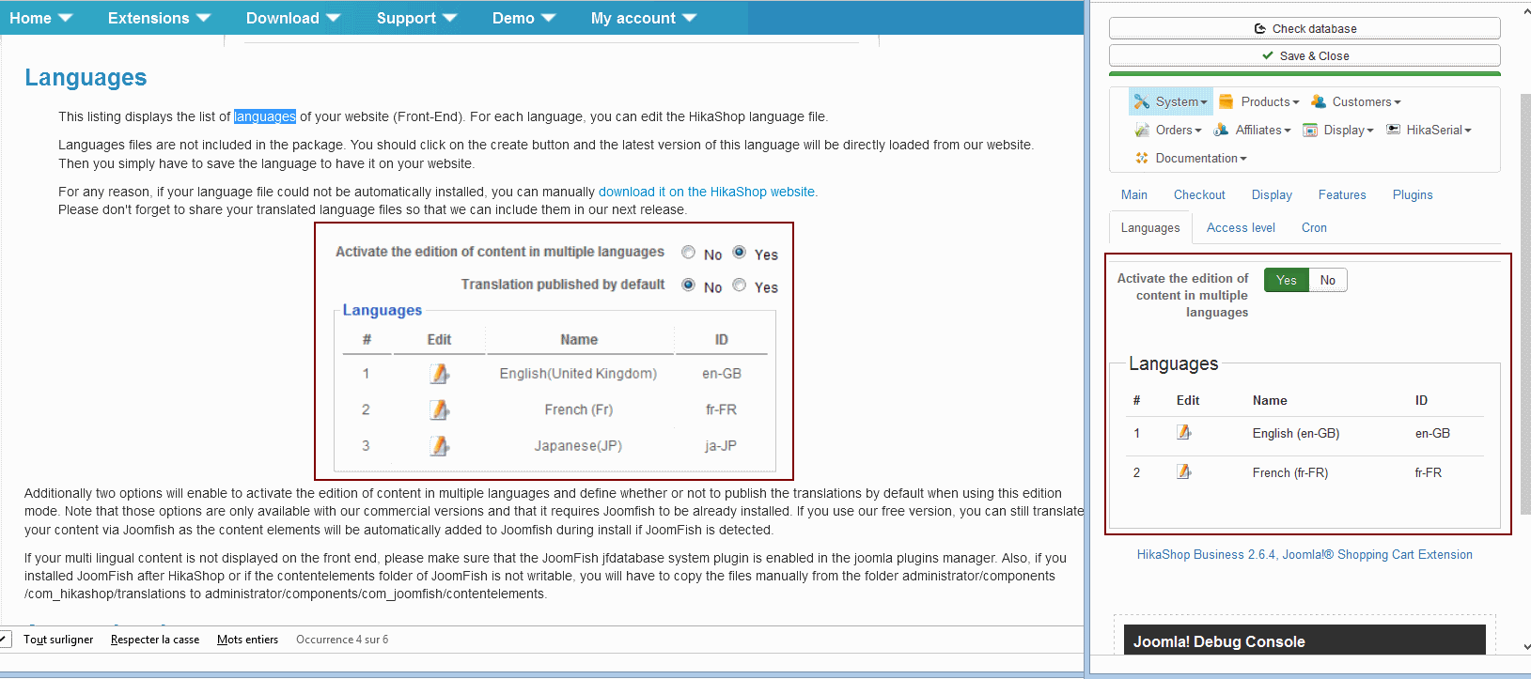Follow download it on the HikaShop website link
Screen dimensions: 1531x679
707,192
